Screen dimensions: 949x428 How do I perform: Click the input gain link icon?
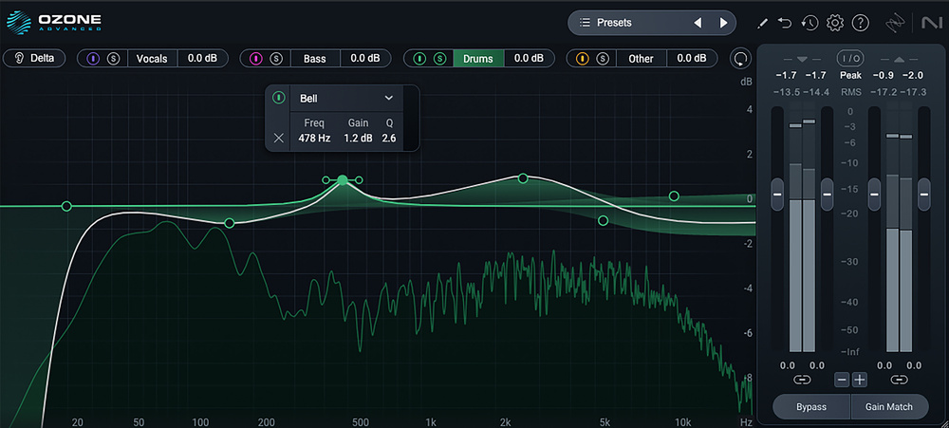click(802, 380)
